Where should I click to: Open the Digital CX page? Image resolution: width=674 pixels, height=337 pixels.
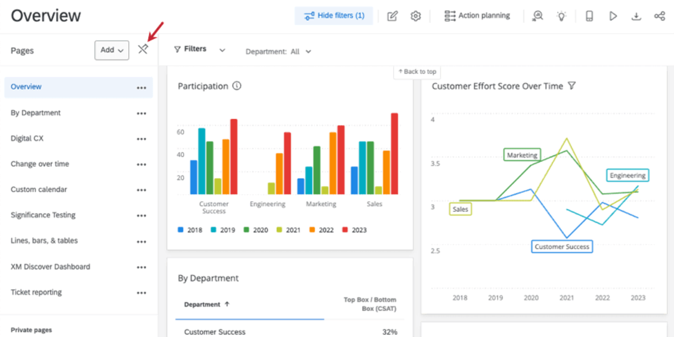[28, 138]
